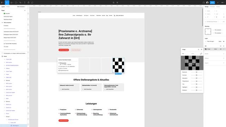Click the constraints box in Resizing section

pyautogui.click(x=208, y=31)
